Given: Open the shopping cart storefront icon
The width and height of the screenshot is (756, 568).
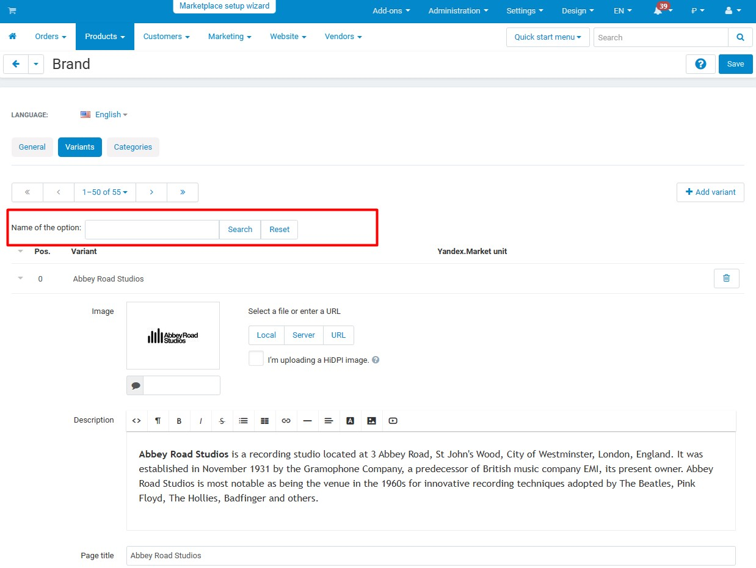Looking at the screenshot, I should [12, 11].
